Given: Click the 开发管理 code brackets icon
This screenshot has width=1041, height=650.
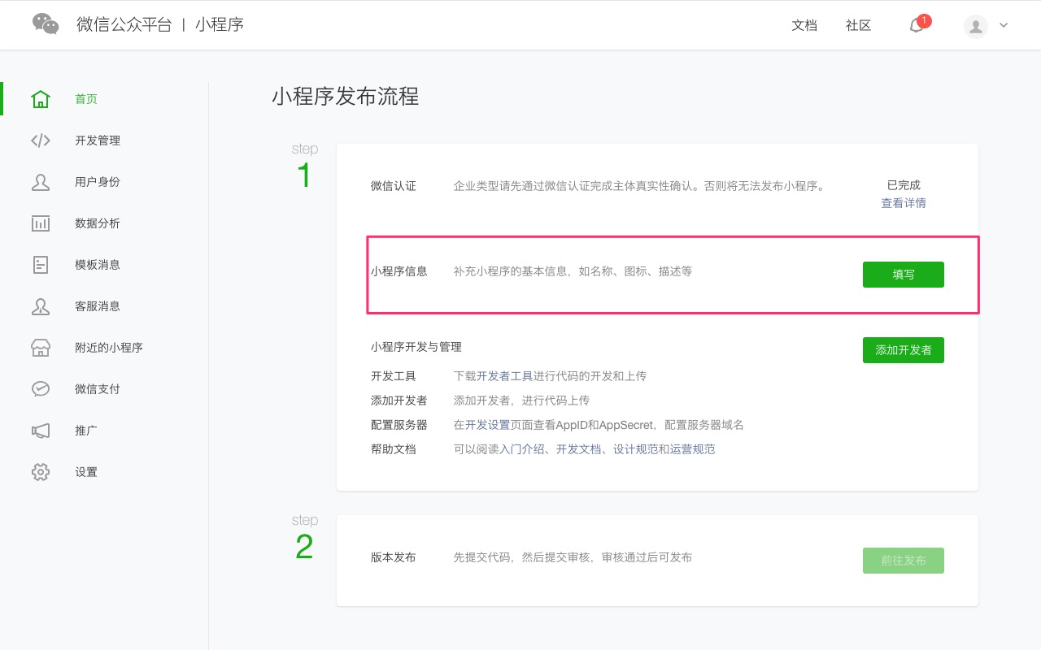Looking at the screenshot, I should (41, 141).
